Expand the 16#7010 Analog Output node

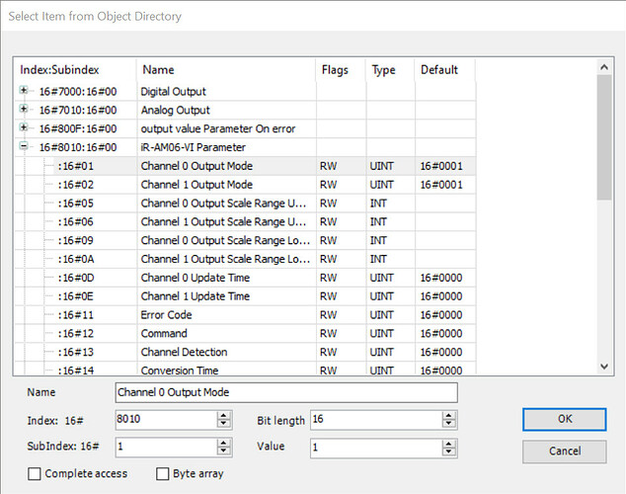(x=24, y=109)
